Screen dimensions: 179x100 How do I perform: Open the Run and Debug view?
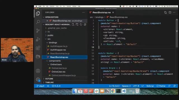(38, 39)
